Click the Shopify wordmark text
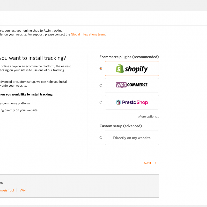The image size is (207, 207). coord(136,69)
